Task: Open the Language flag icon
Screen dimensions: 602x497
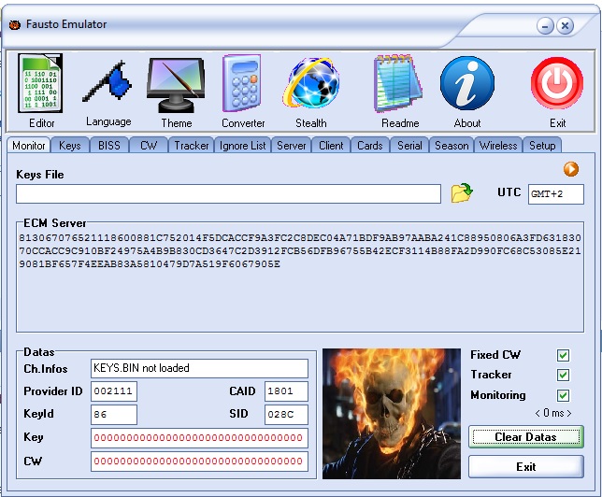Action: pyautogui.click(x=107, y=82)
